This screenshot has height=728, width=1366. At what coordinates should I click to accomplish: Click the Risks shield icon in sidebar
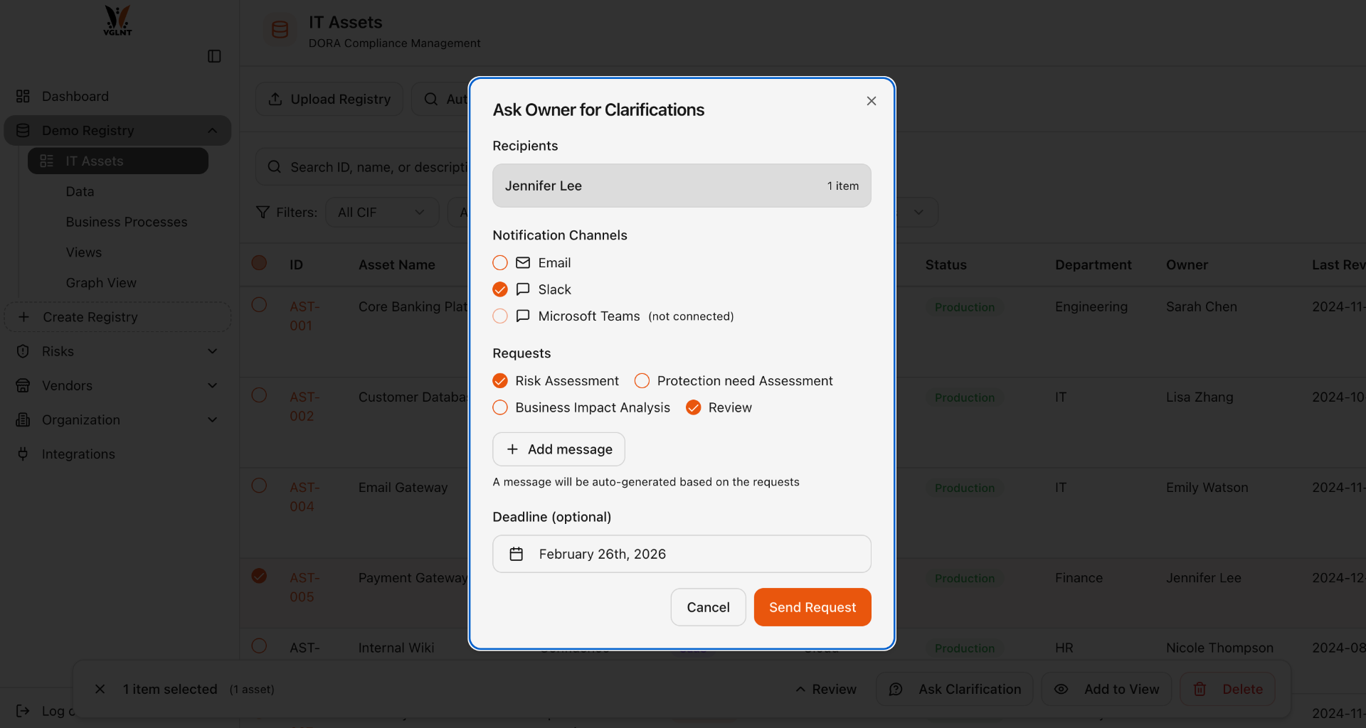tap(23, 350)
